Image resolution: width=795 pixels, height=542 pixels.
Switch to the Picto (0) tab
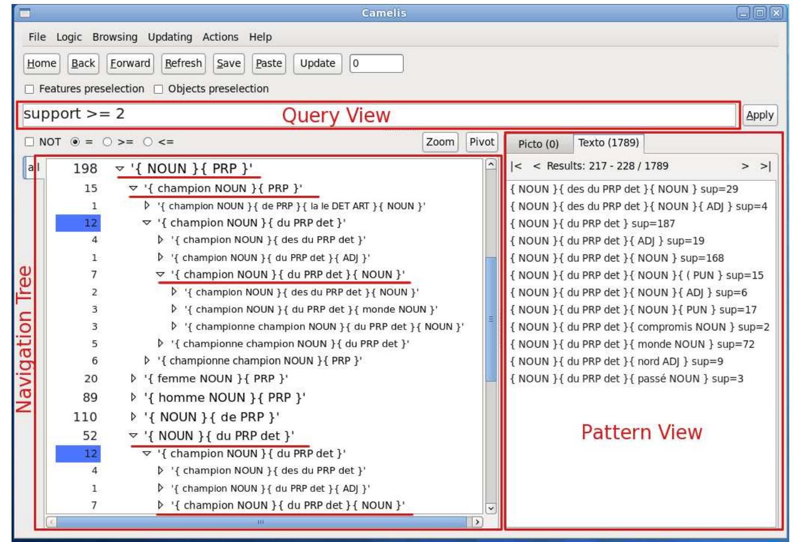(x=538, y=144)
